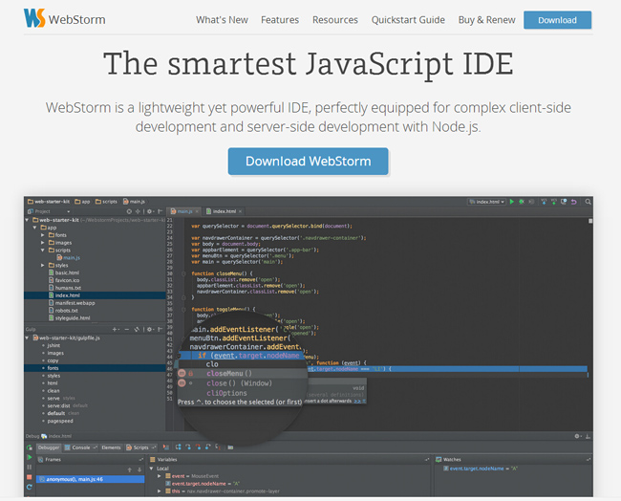Select the jshint Gulp task

coord(54,345)
